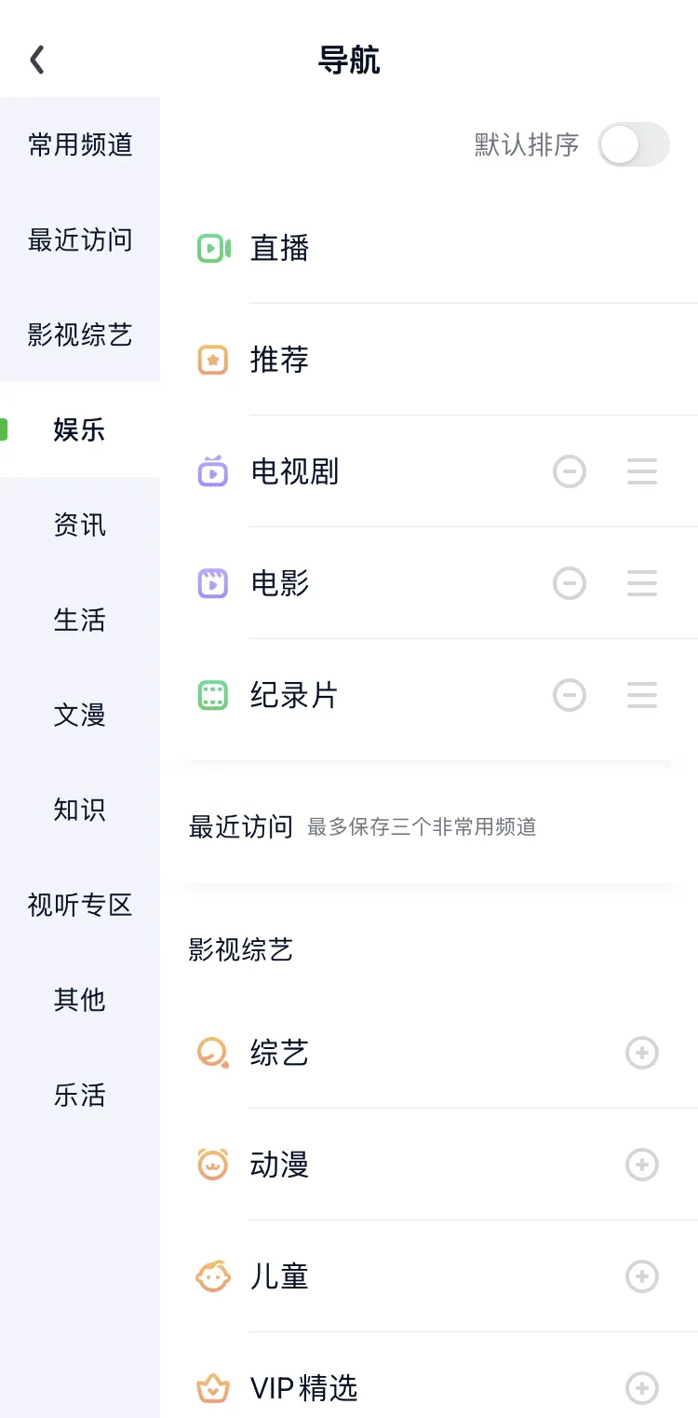Tap the minus icon beside 纪录片
Screen dimensions: 698x1418
coord(570,695)
